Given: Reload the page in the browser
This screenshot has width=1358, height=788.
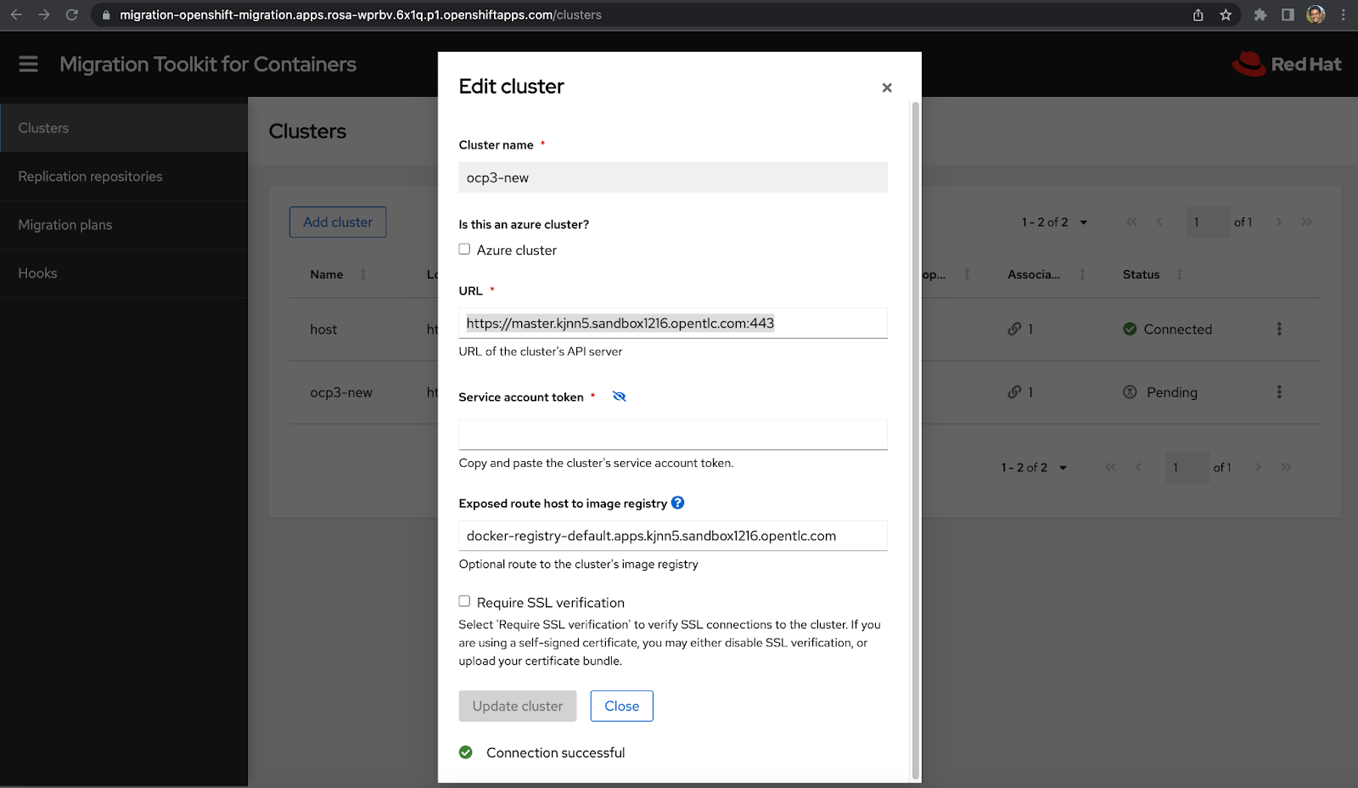Looking at the screenshot, I should tap(72, 15).
